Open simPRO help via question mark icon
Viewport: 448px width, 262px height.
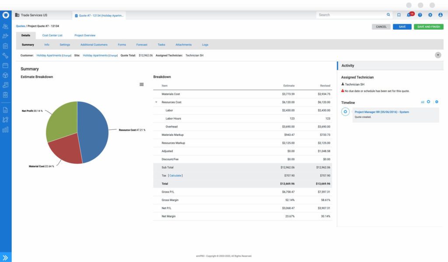tap(419, 14)
